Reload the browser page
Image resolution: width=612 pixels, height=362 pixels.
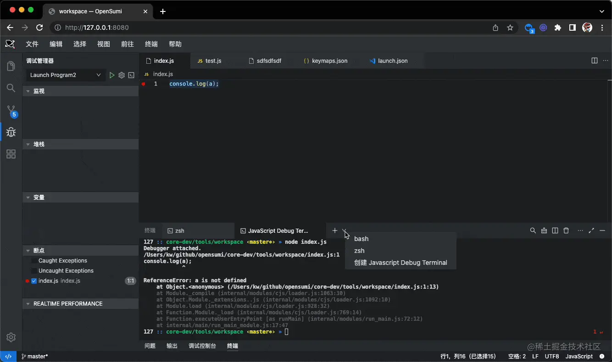coord(39,27)
